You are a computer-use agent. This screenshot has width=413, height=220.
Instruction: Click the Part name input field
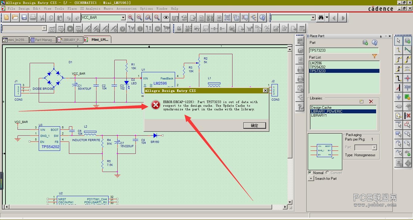tap(344, 50)
